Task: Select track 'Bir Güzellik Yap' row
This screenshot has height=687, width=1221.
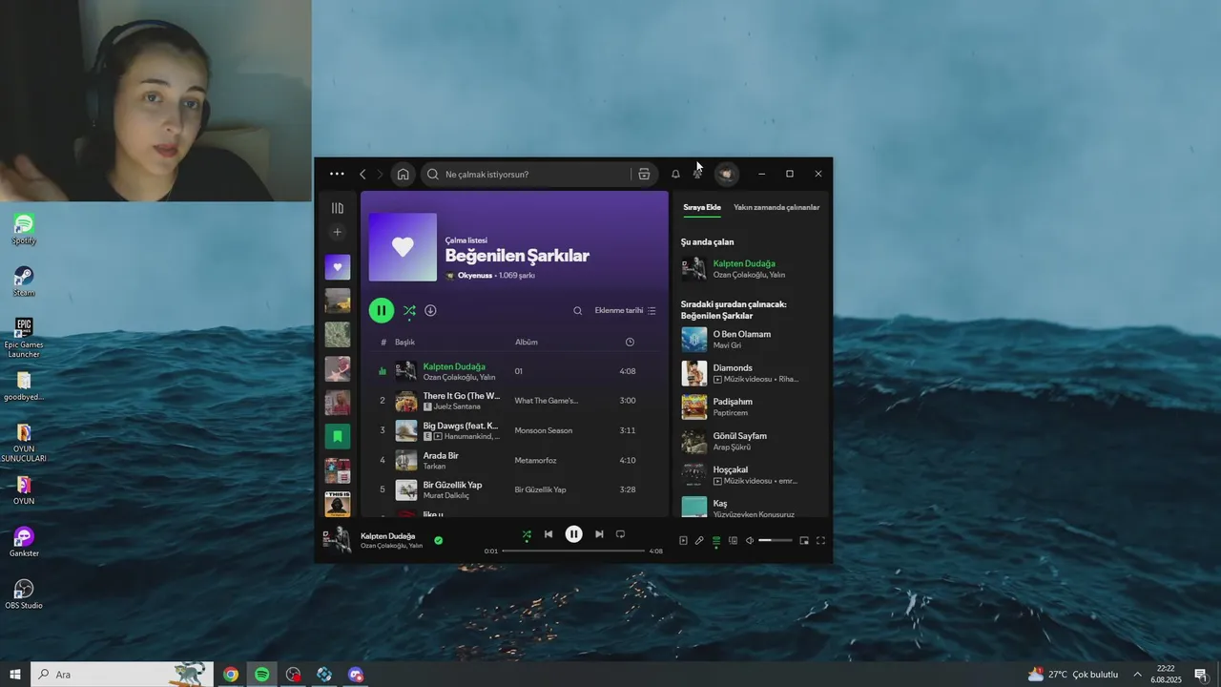Action: [513, 489]
